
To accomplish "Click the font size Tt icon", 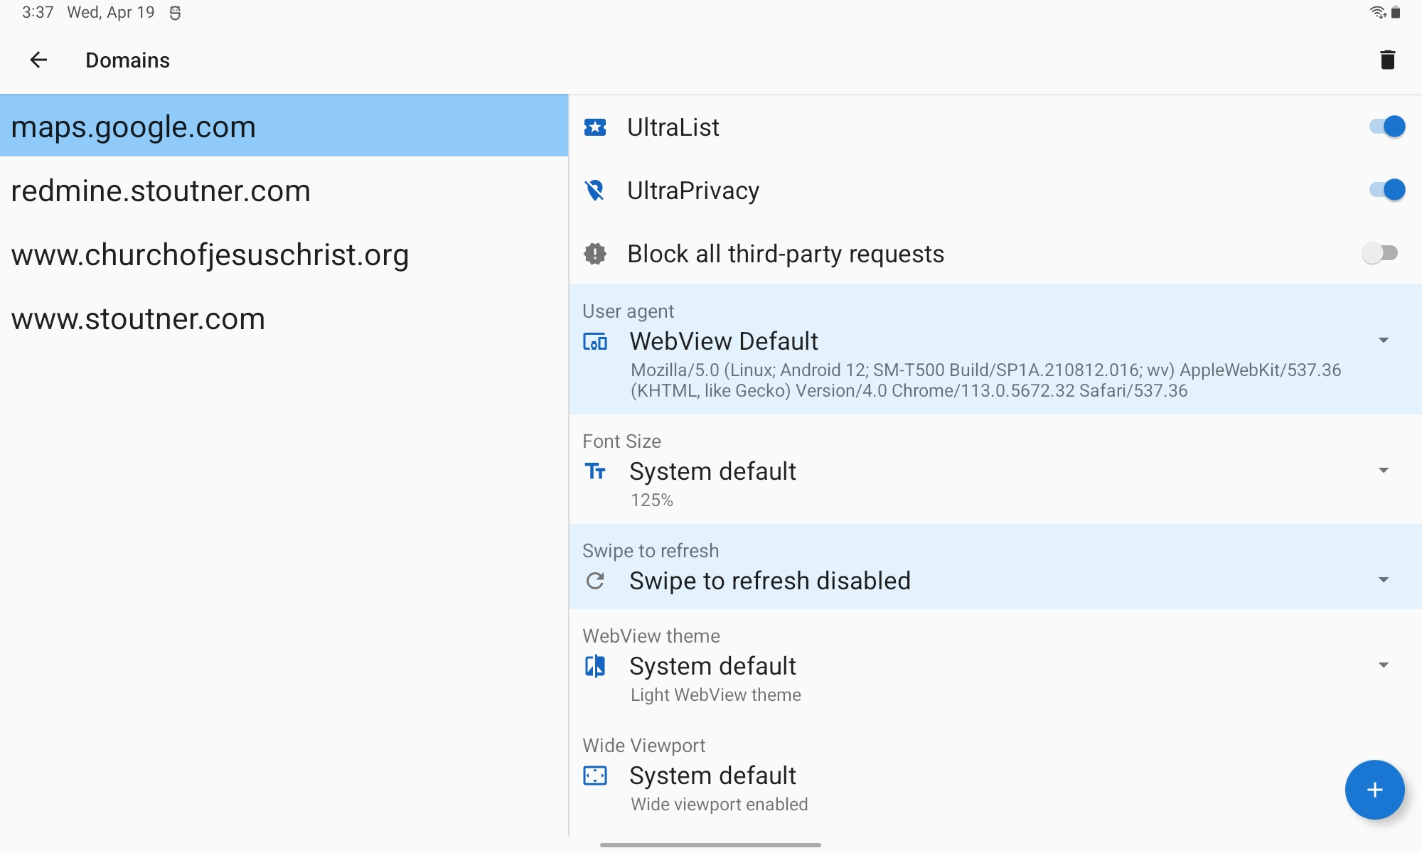I will coord(595,471).
